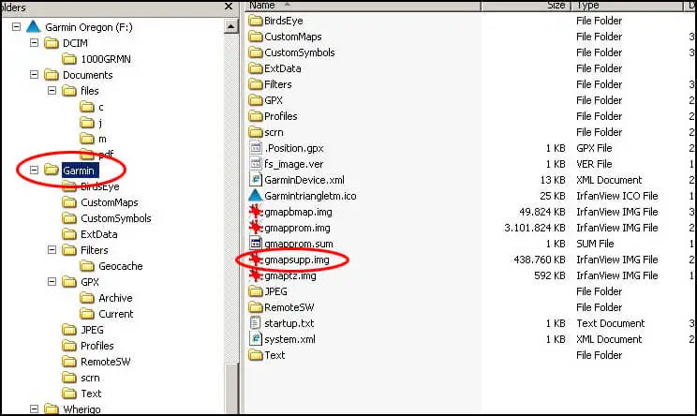This screenshot has height=416, width=697.
Task: Click the system.xml file icon
Action: [x=255, y=339]
